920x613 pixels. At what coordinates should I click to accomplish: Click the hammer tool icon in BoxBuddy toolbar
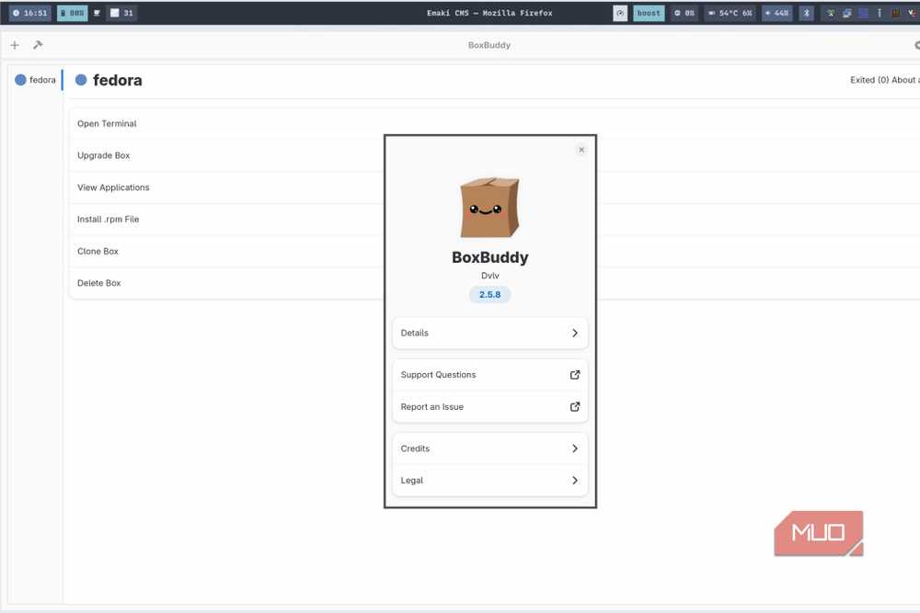click(x=38, y=45)
